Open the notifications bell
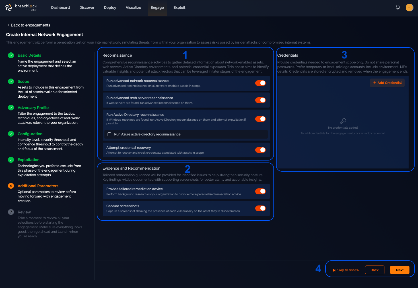The image size is (418, 288). 398,7
